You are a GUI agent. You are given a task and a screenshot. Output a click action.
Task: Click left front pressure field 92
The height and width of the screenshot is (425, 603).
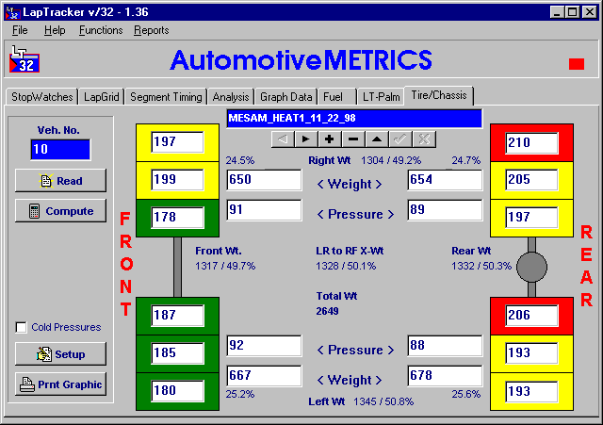coord(264,346)
